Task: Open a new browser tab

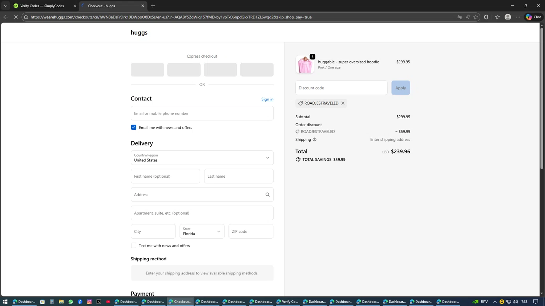Action: (x=153, y=6)
